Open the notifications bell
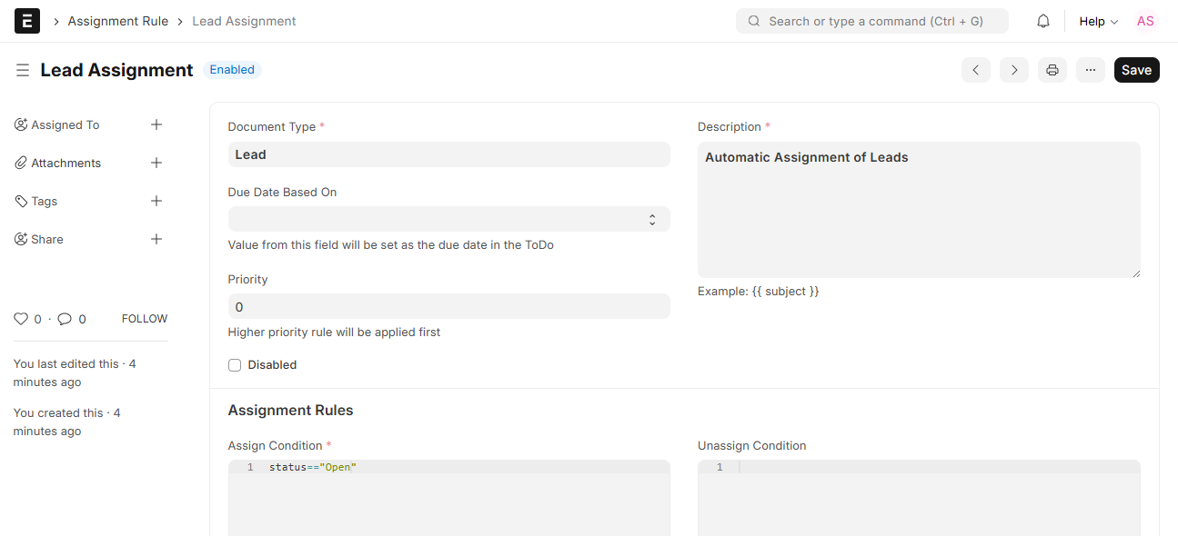This screenshot has width=1178, height=536. pyautogui.click(x=1043, y=21)
